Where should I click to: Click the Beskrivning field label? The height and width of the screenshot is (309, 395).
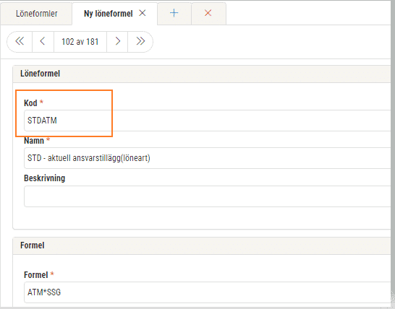click(x=45, y=178)
